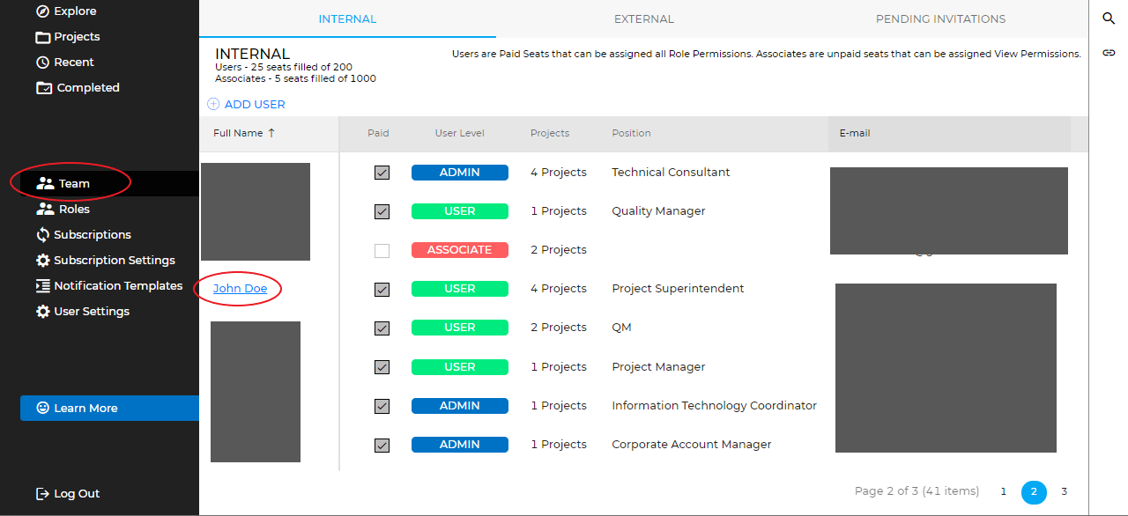The image size is (1128, 516).
Task: Open the John Doe user link
Action: [x=240, y=289]
